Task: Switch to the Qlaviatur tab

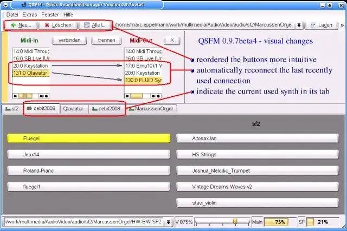Action: pyautogui.click(x=73, y=109)
